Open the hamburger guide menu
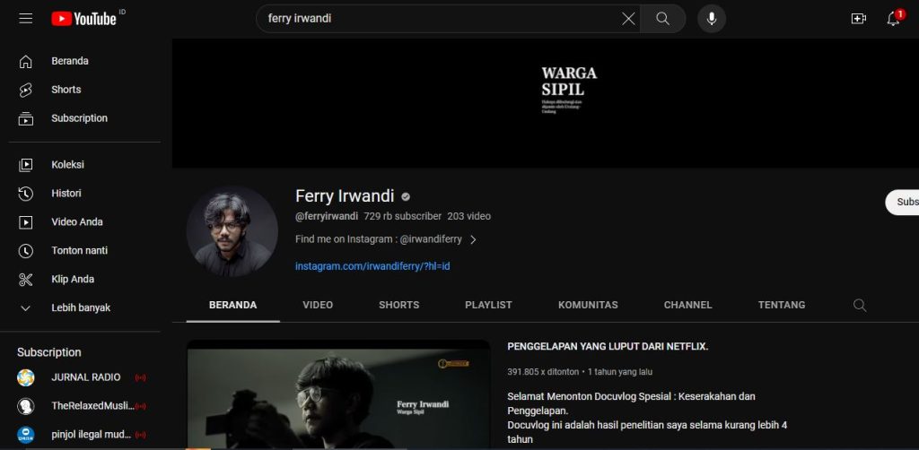This screenshot has height=450, width=919. 25,18
